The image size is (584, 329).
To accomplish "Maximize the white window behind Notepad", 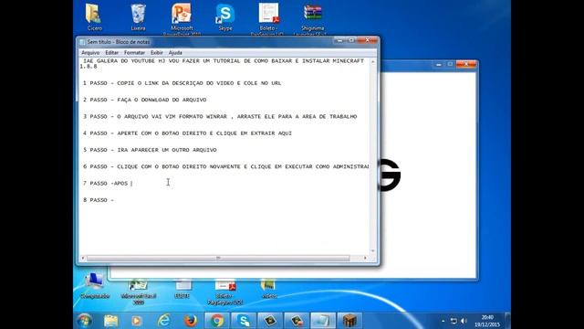I will (450, 65).
